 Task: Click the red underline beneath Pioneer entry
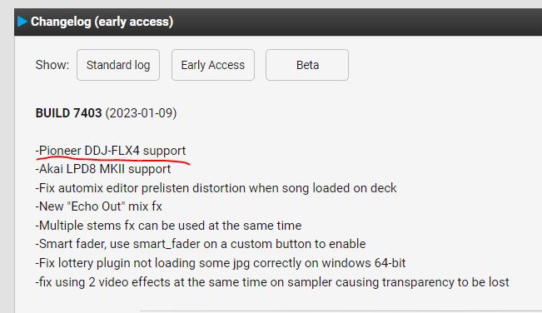click(113, 160)
